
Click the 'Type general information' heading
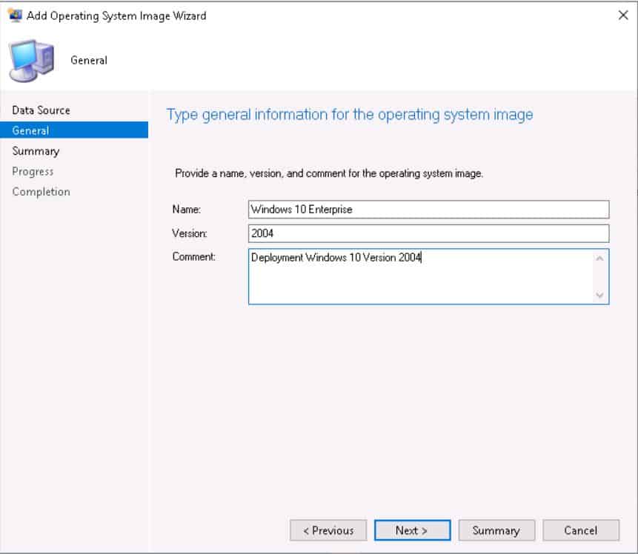tap(350, 115)
